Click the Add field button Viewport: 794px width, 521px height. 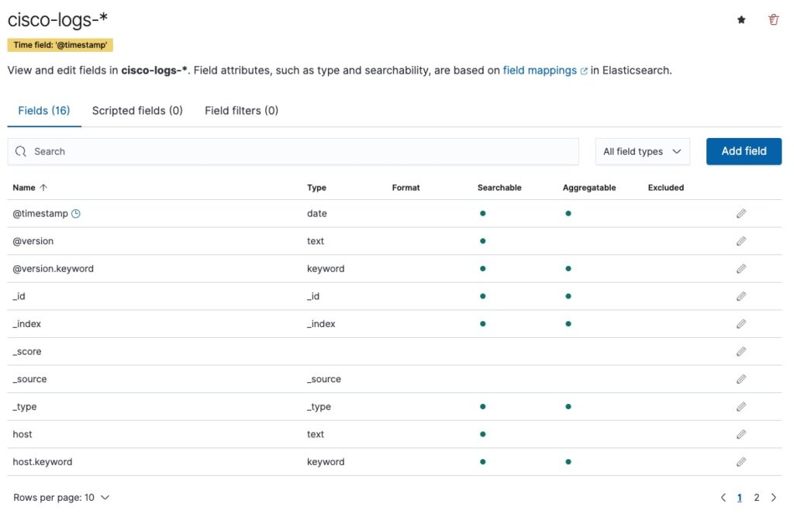coord(744,151)
